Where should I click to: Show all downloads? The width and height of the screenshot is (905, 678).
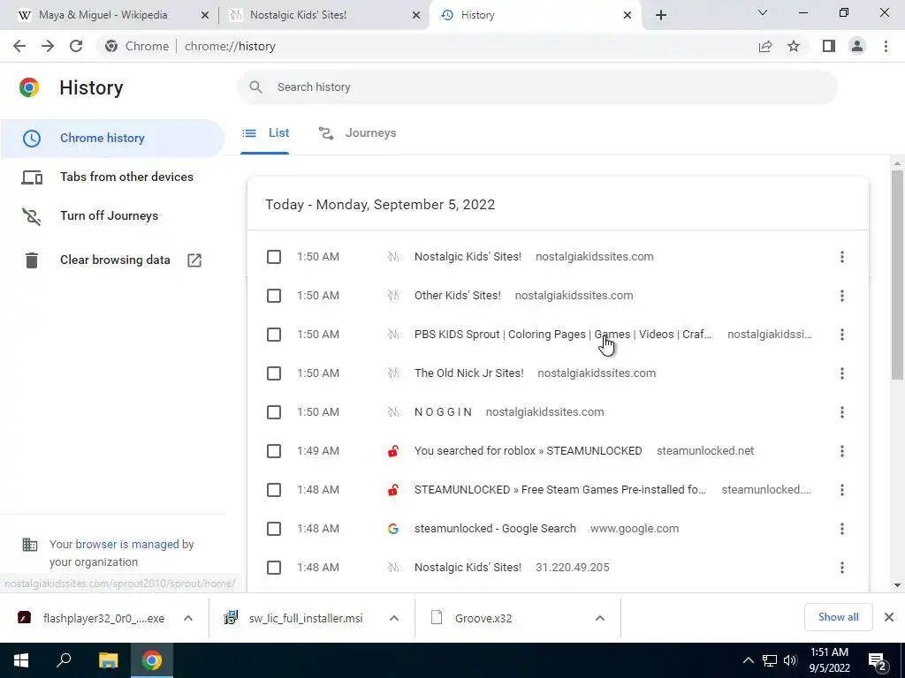(x=838, y=617)
